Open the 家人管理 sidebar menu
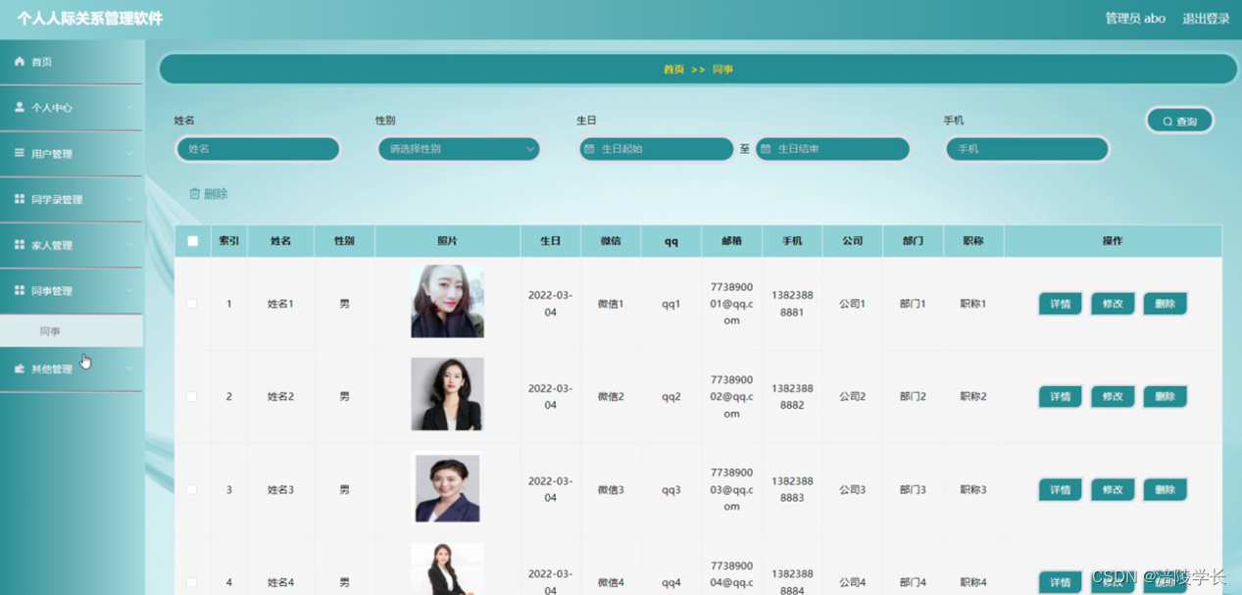 coord(72,245)
